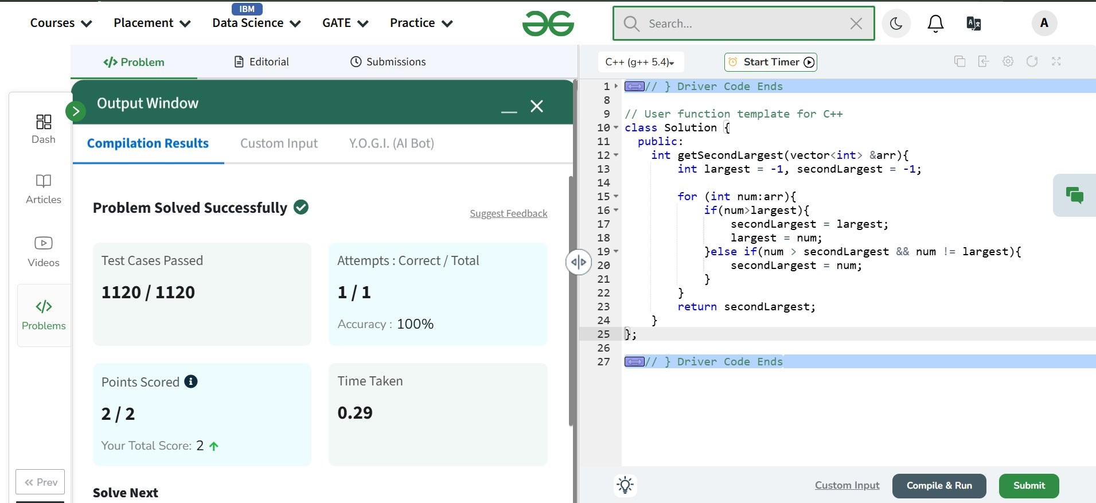Viewport: 1096px width, 503px height.
Task: Click in the Search input field
Action: (x=743, y=24)
